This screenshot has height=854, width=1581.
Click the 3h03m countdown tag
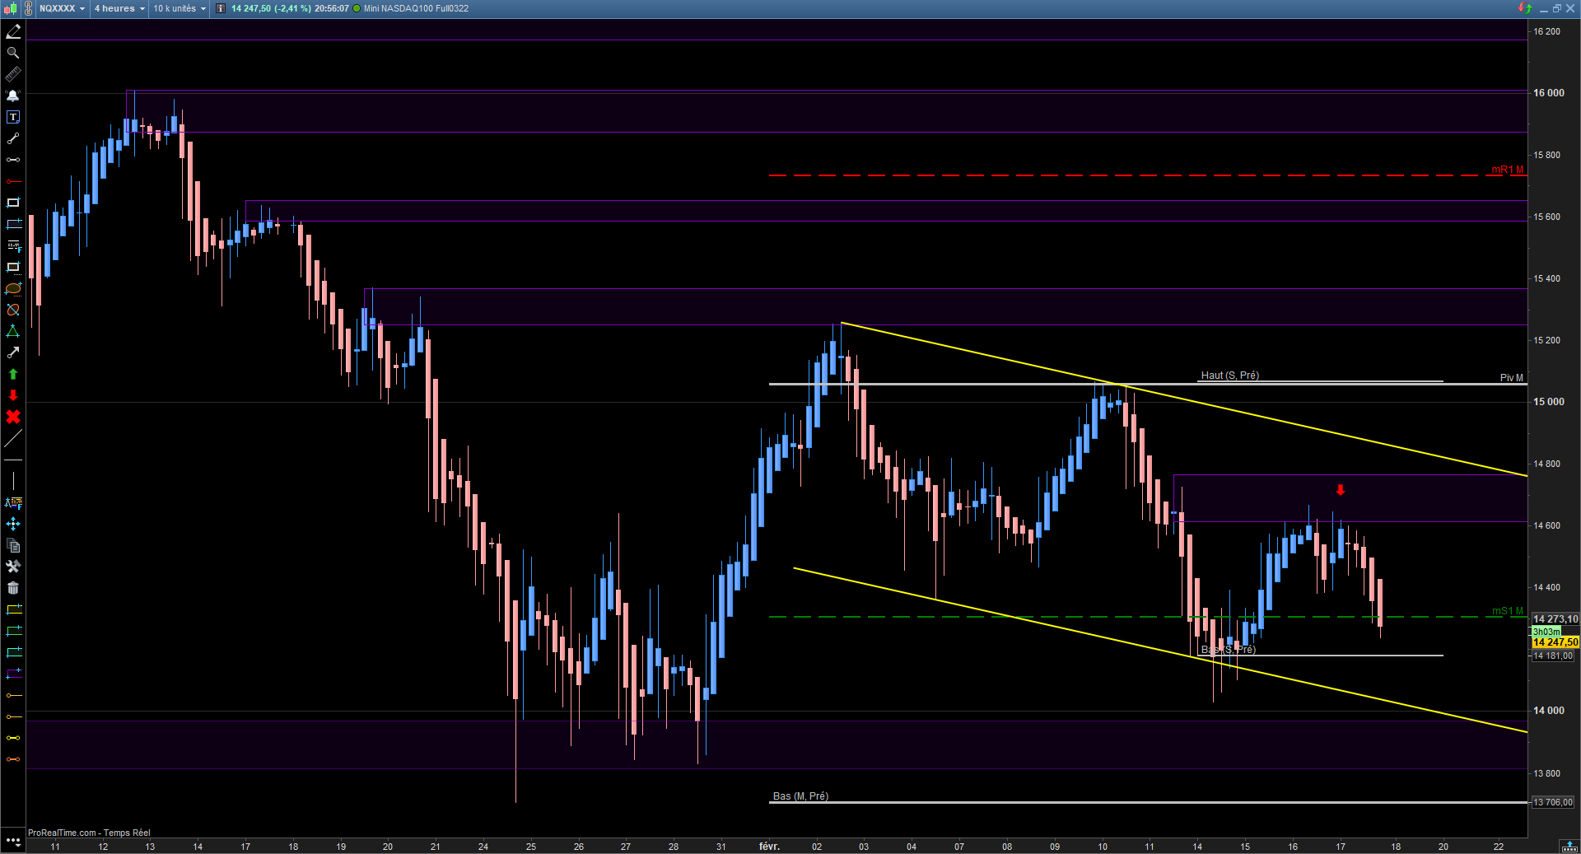coord(1546,632)
